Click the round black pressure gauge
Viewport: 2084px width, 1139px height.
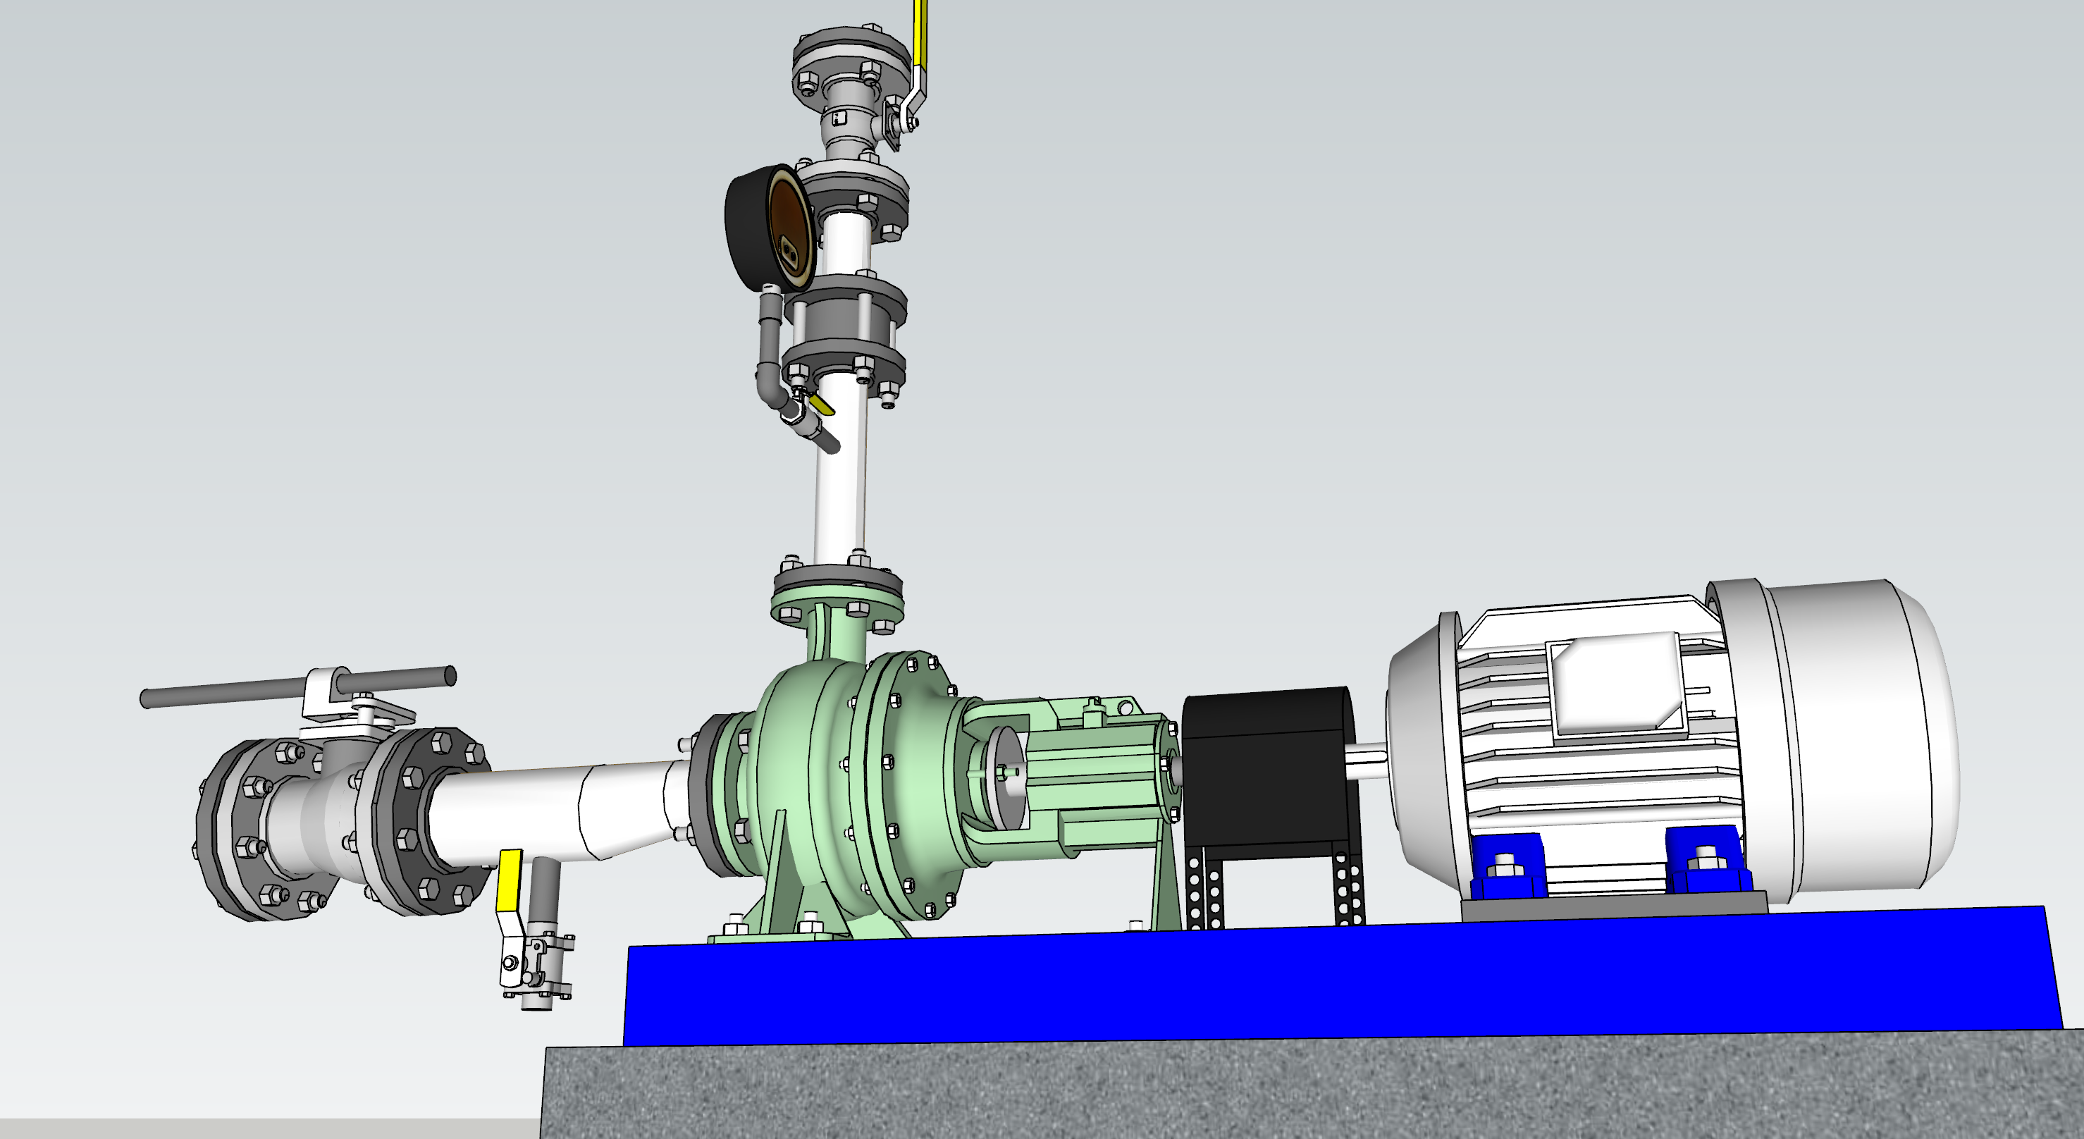tap(769, 228)
